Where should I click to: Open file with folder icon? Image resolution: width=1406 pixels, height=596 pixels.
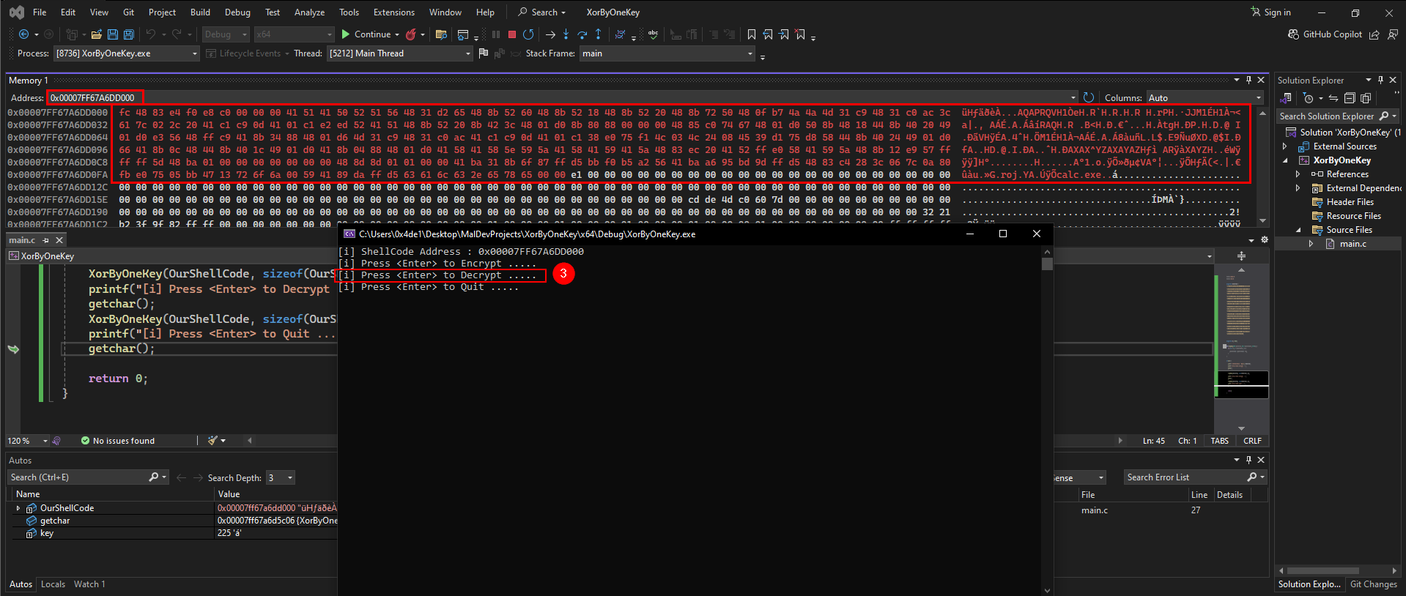96,34
